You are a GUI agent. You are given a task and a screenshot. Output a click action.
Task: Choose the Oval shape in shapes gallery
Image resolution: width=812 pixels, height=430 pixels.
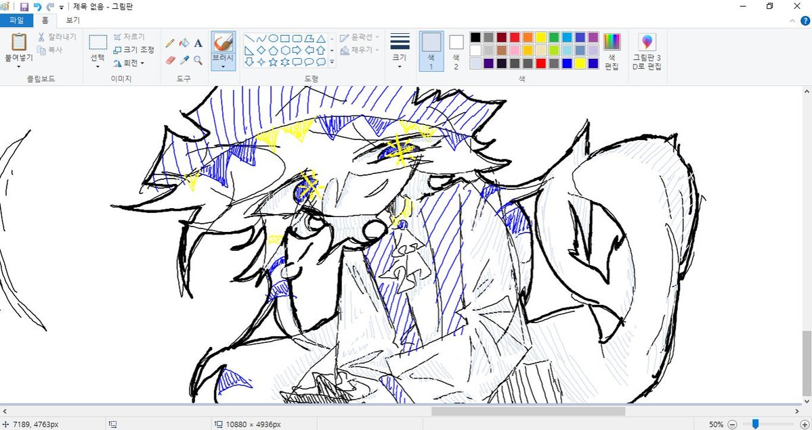[273, 39]
